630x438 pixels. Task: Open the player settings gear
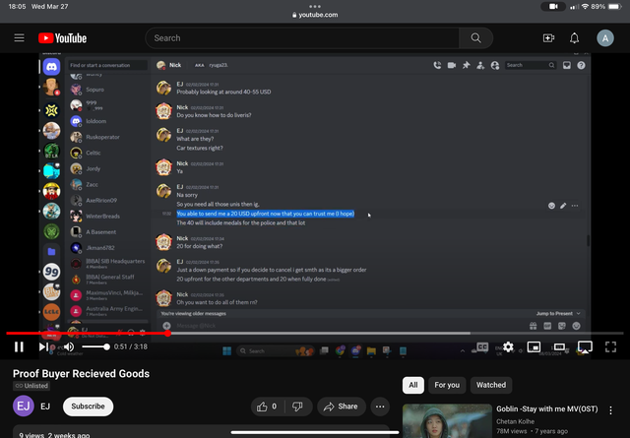(508, 346)
